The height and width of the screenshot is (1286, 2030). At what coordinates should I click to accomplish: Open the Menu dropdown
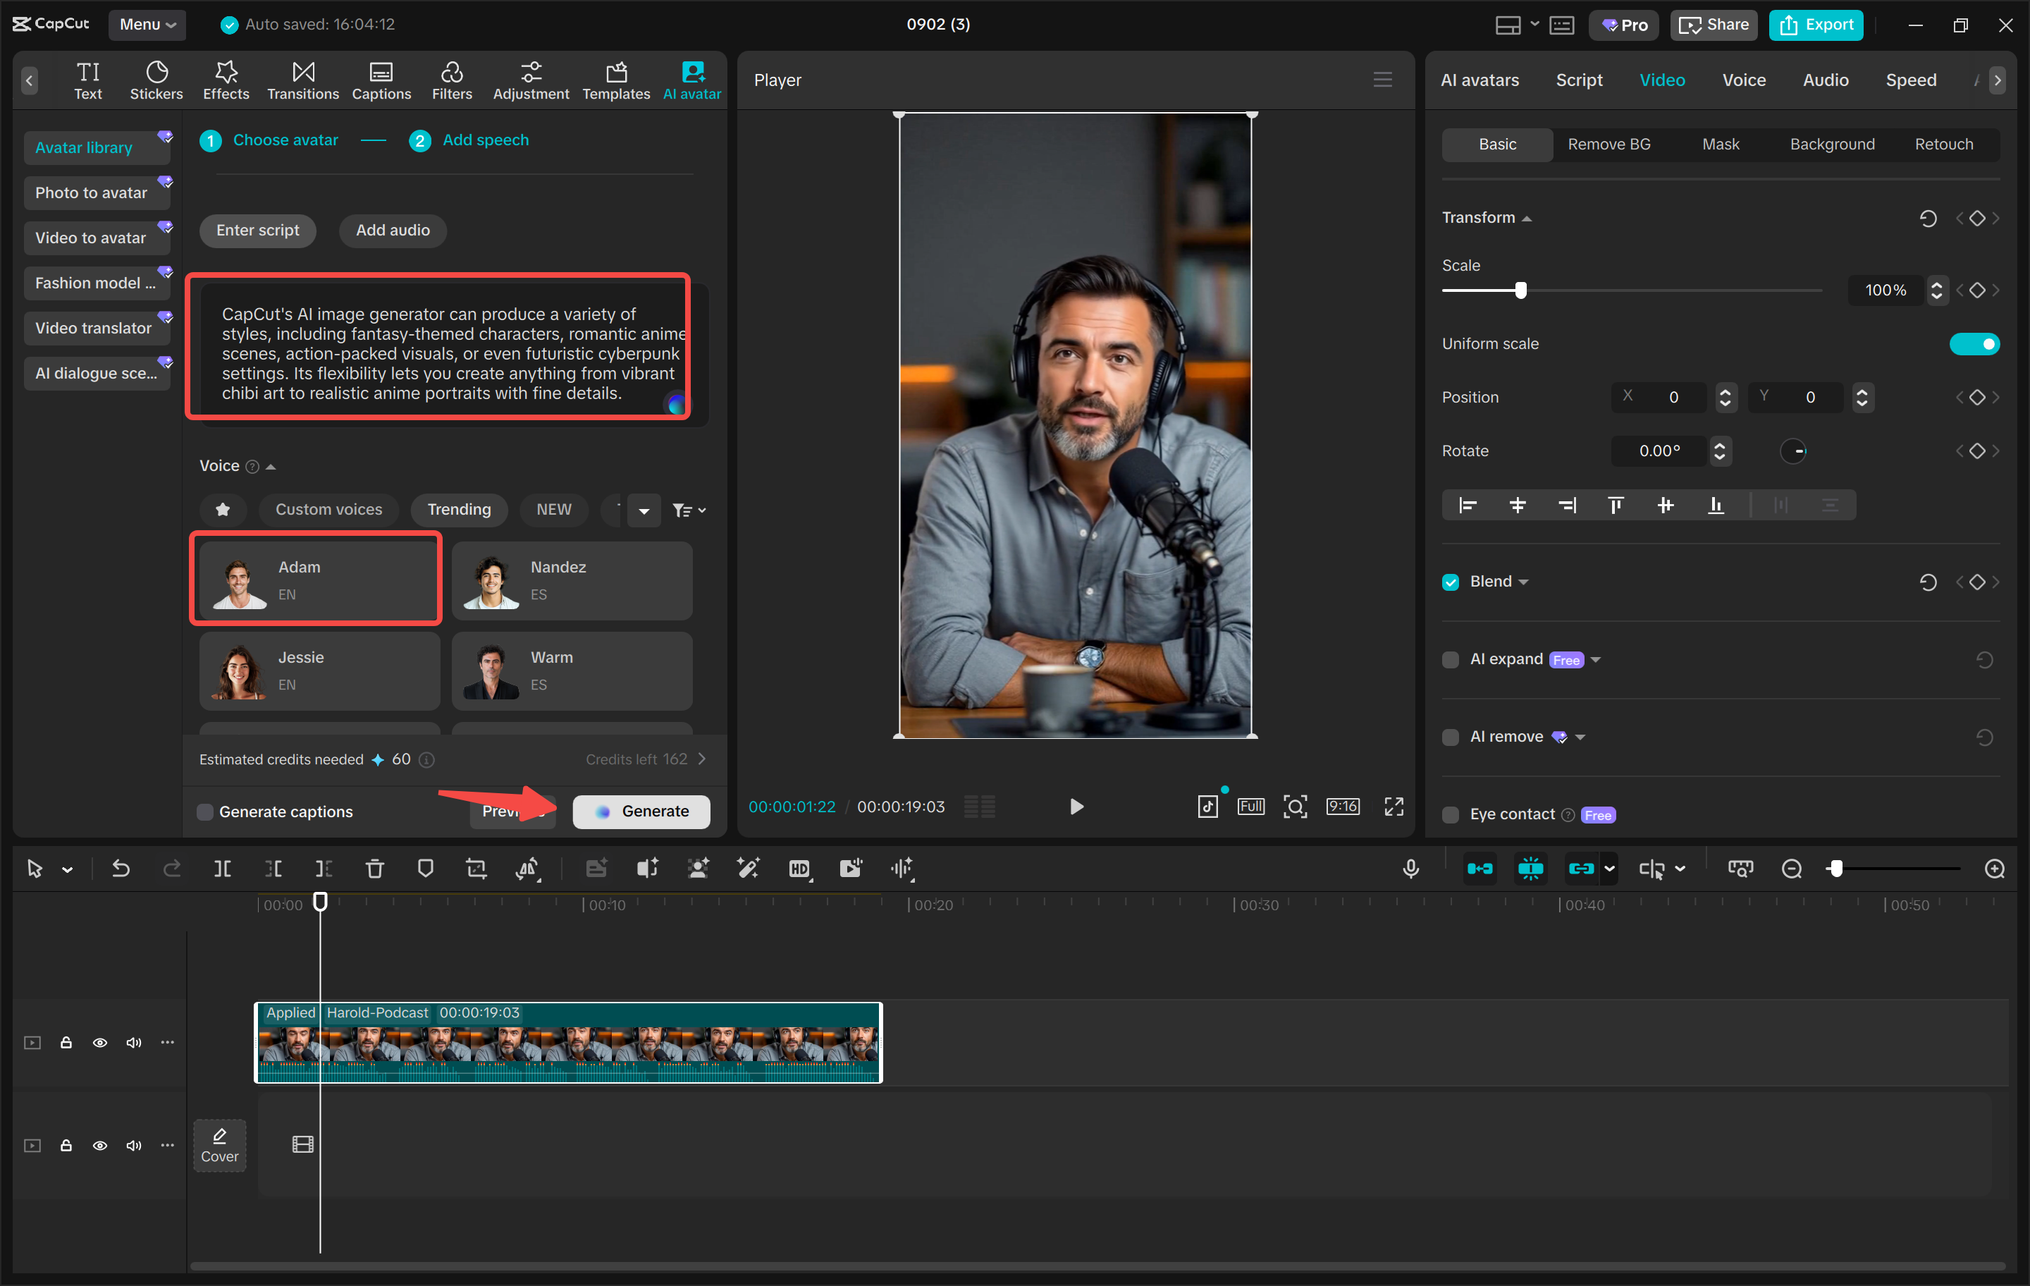147,25
